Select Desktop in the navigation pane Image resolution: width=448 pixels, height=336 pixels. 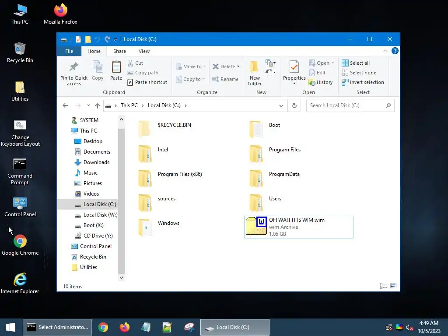pyautogui.click(x=93, y=141)
